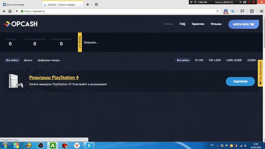Filter by 1,000-10,000 price range
This screenshot has height=149, width=265.
[234, 60]
